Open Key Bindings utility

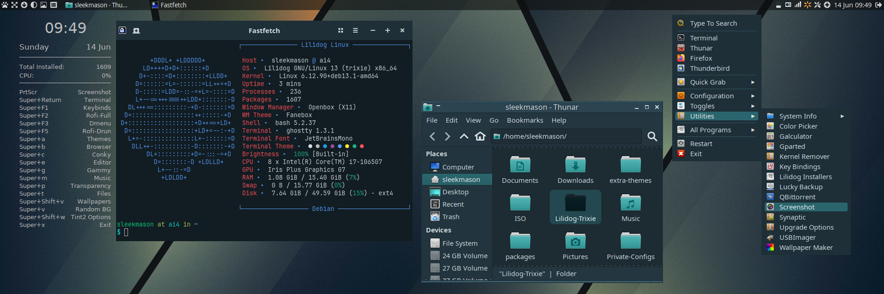806,166
